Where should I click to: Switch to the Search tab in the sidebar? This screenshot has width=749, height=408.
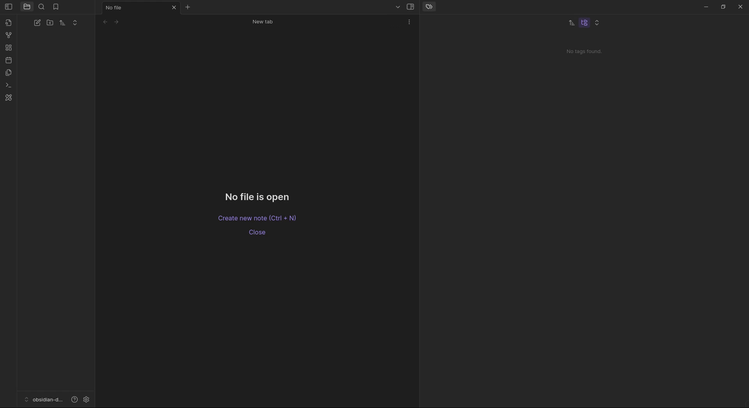pos(41,7)
